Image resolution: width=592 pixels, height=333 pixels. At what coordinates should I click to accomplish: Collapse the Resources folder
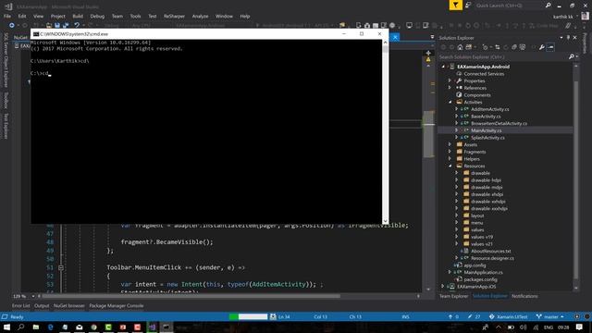pyautogui.click(x=450, y=166)
